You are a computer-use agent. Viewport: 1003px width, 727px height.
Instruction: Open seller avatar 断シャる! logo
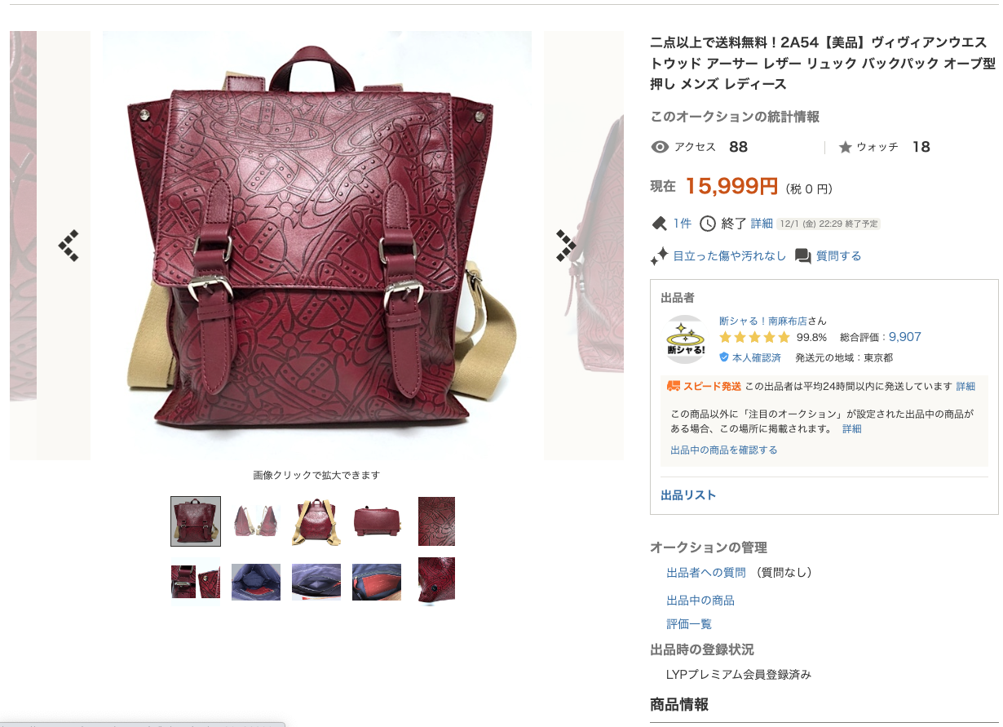coord(685,339)
